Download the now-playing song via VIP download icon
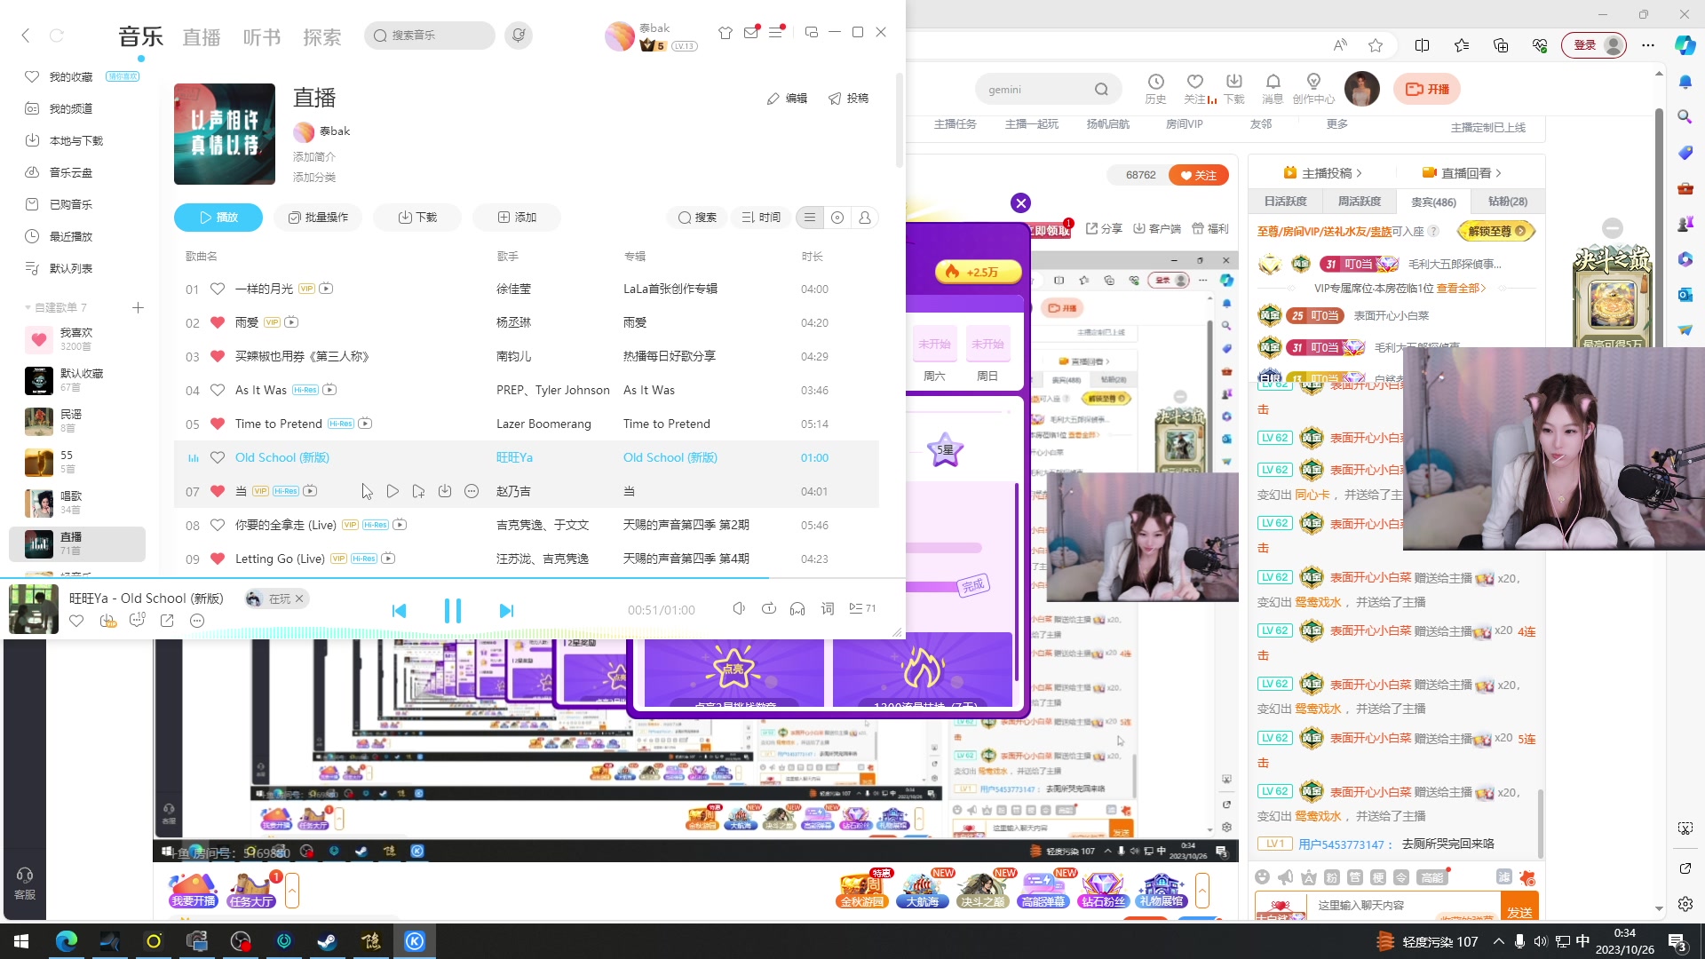This screenshot has height=959, width=1705. (x=107, y=621)
